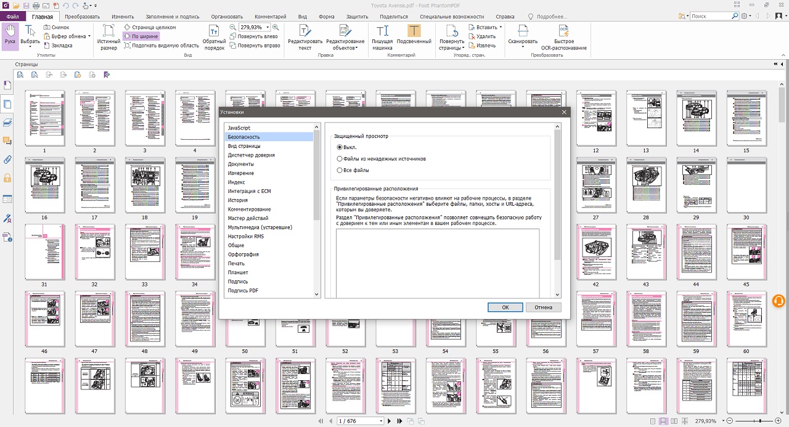Expand the Insert (Вставить) pages dropdown
789x427 pixels.
pyautogui.click(x=500, y=28)
